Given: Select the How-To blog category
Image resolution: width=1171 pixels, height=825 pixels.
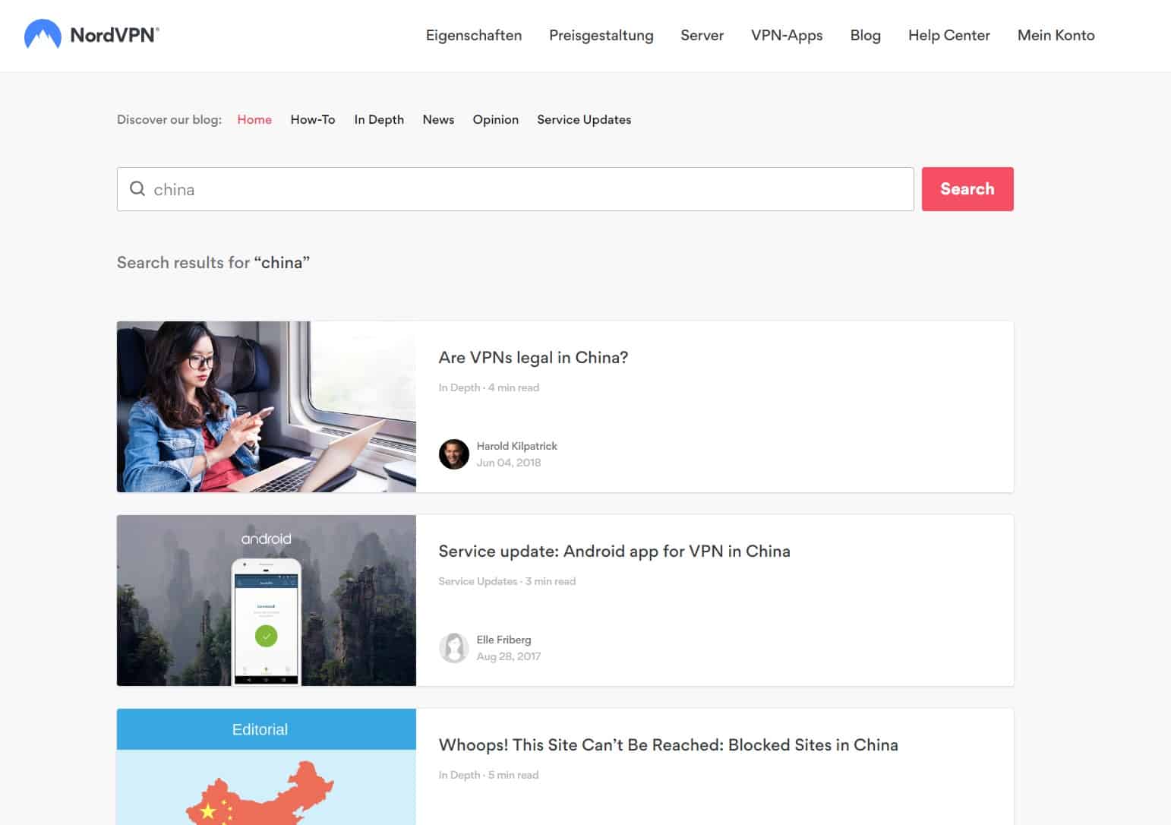Looking at the screenshot, I should pos(313,119).
